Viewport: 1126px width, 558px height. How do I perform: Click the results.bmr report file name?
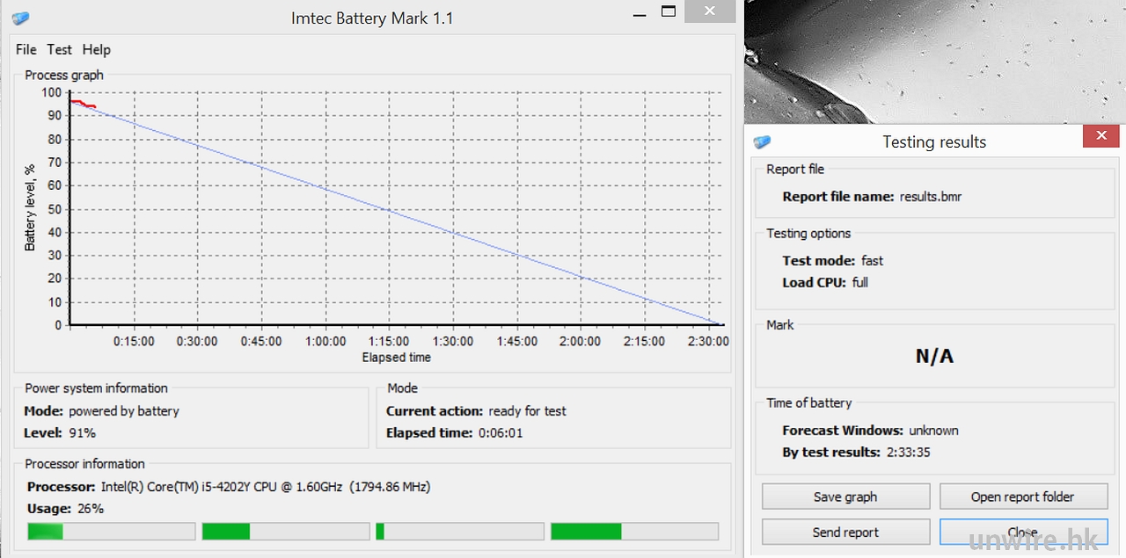(930, 197)
